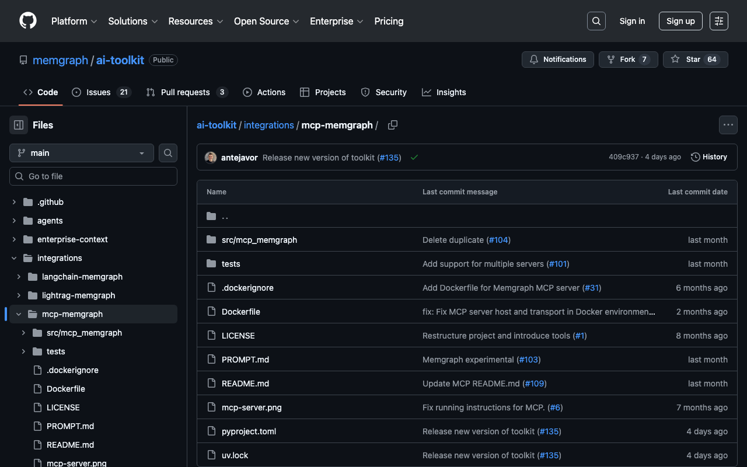This screenshot has height=467, width=747.
Task: Click antejavor's avatar image
Action: [x=211, y=158]
